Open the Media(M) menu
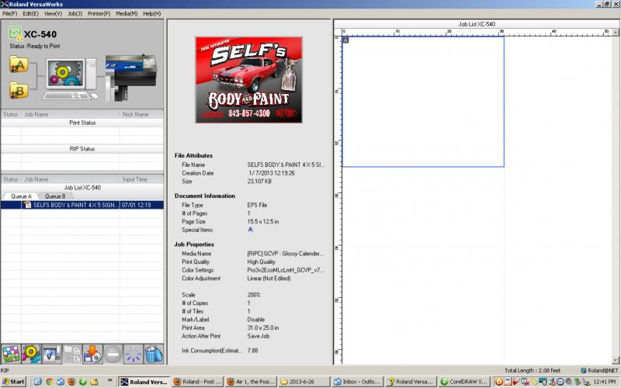621x388 pixels. coord(127,13)
